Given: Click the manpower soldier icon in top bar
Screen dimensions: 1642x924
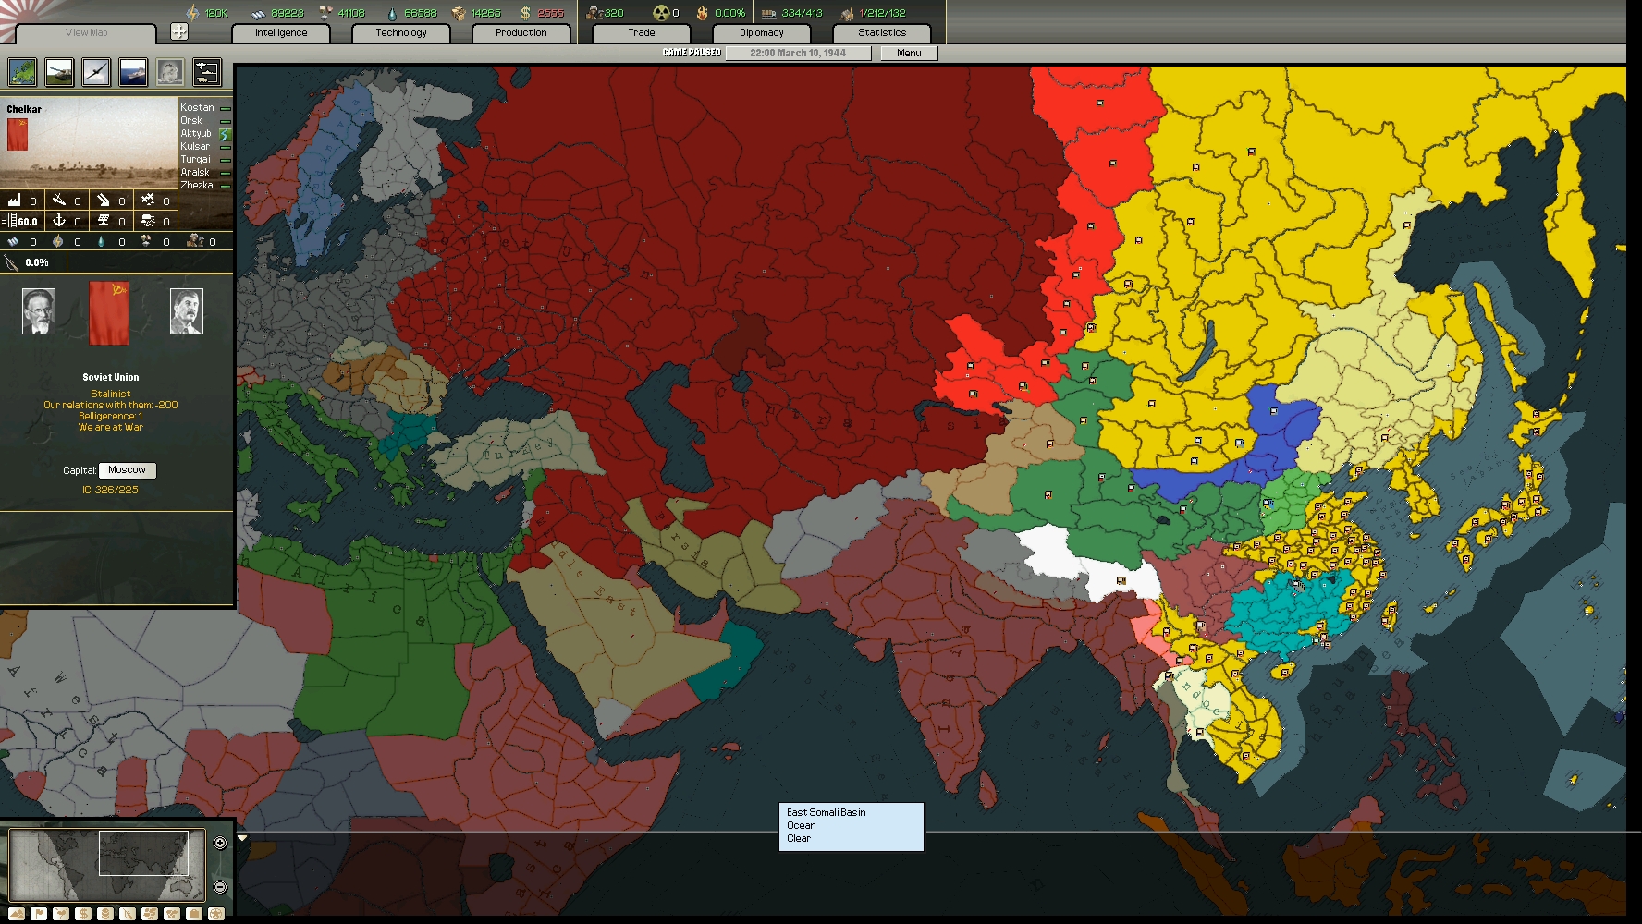Looking at the screenshot, I should point(594,13).
